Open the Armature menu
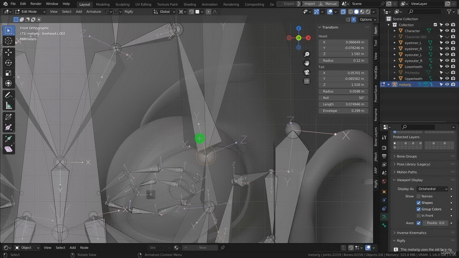Screen dimensions: 459x258 click(93, 12)
